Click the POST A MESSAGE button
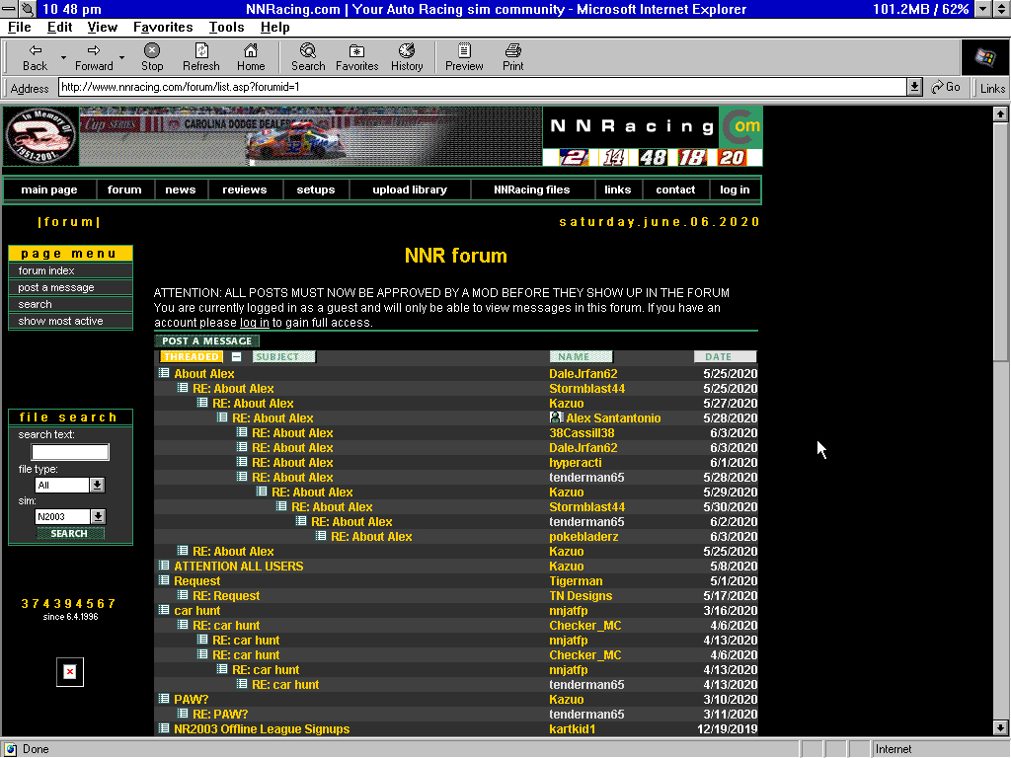1011x758 pixels. 207,341
